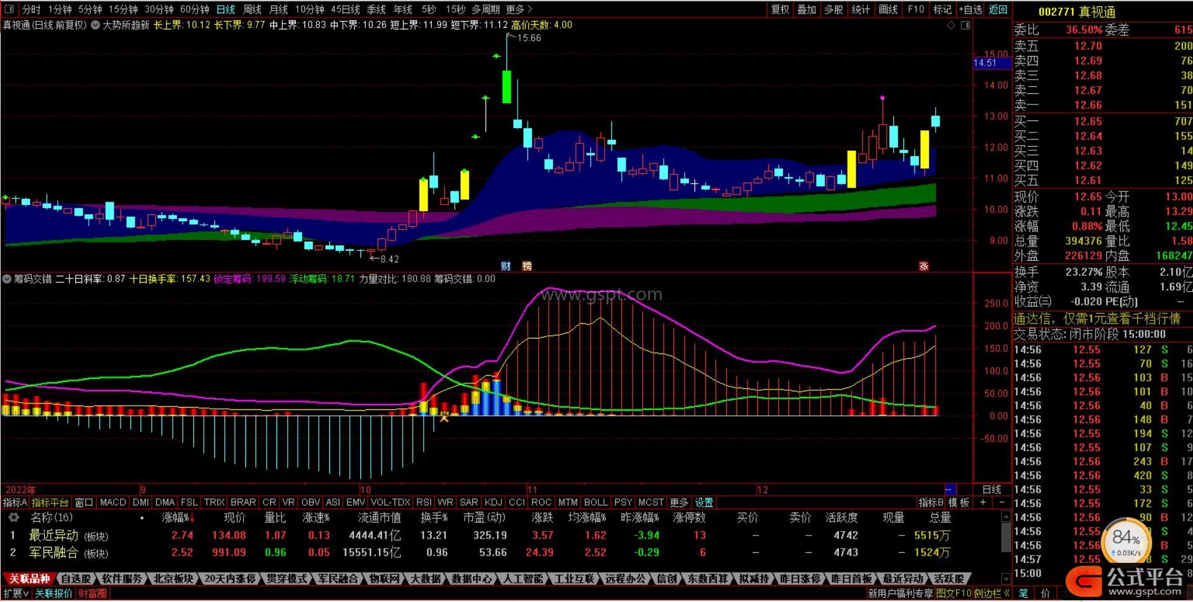Open the 北京板块 bottom tab
1193x602 pixels.
[x=173, y=578]
